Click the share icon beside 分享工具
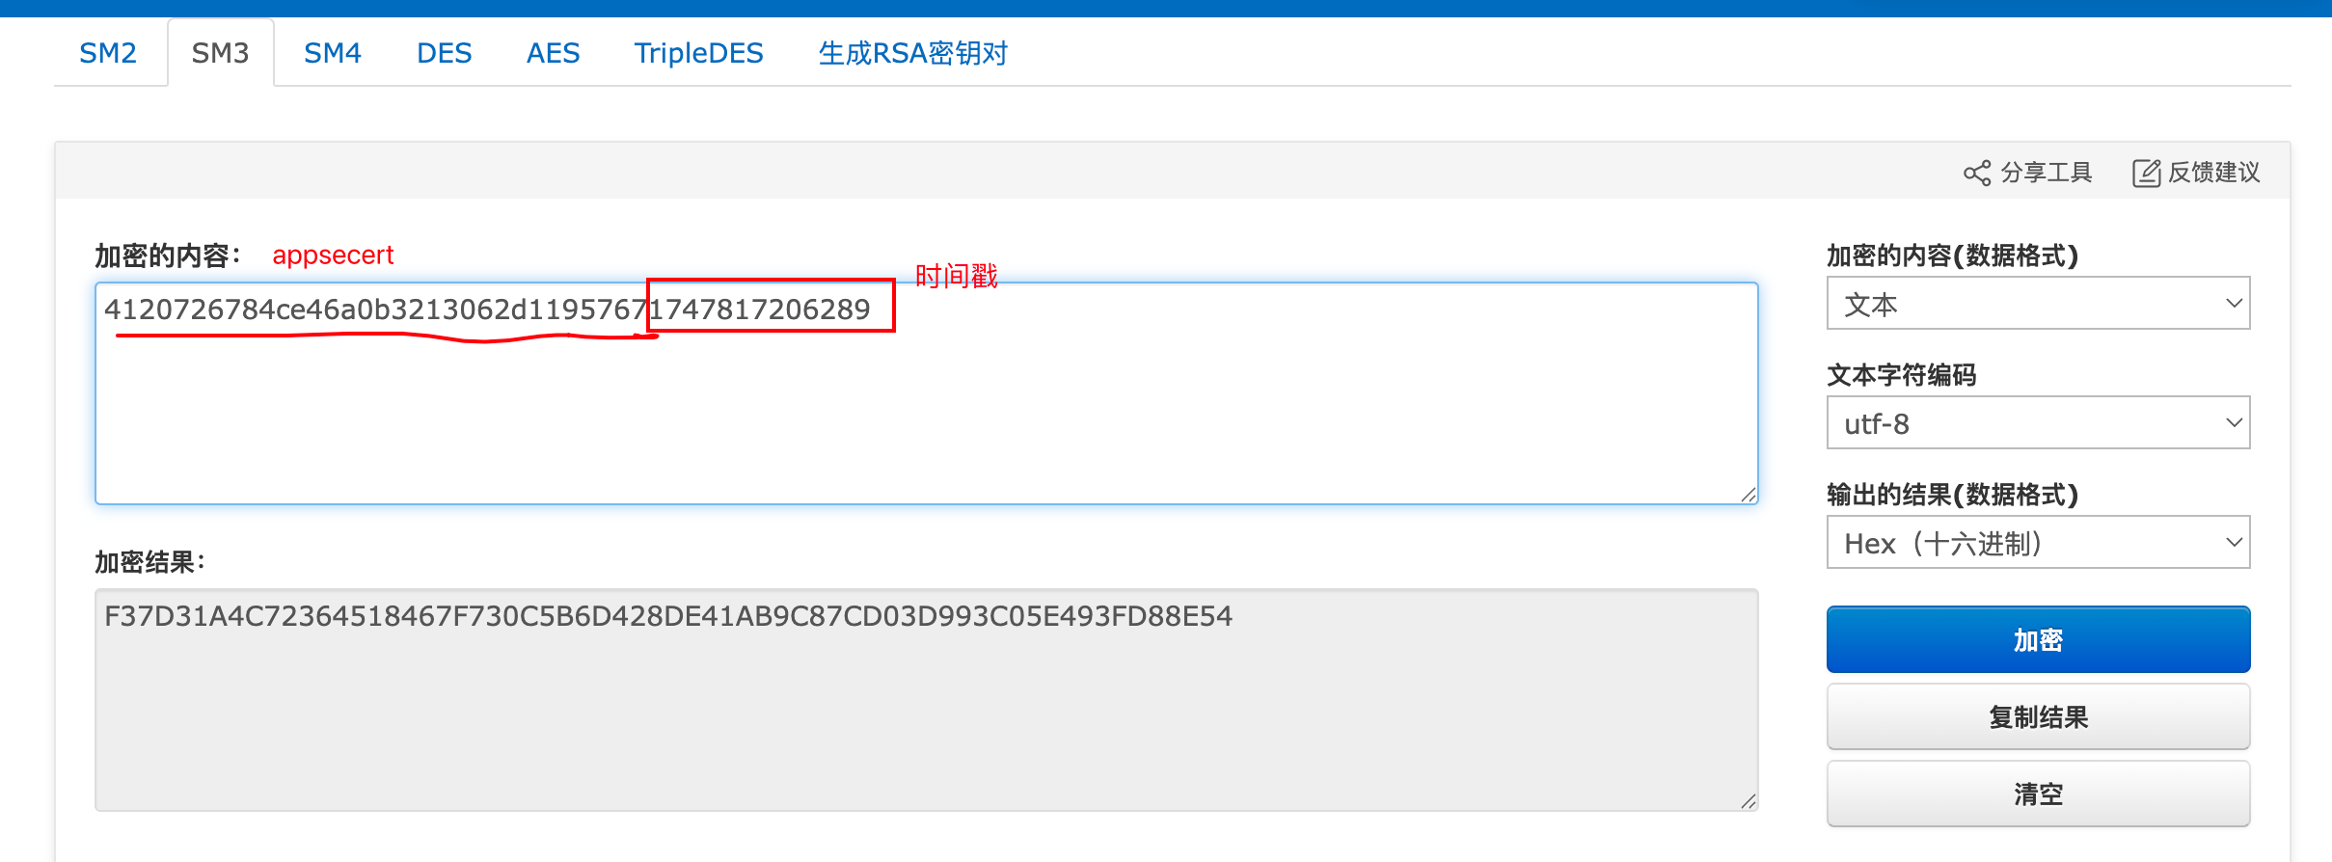 [x=1976, y=173]
